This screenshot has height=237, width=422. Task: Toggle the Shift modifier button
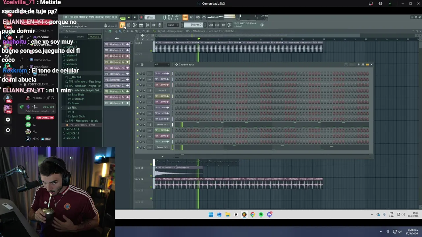point(211,25)
